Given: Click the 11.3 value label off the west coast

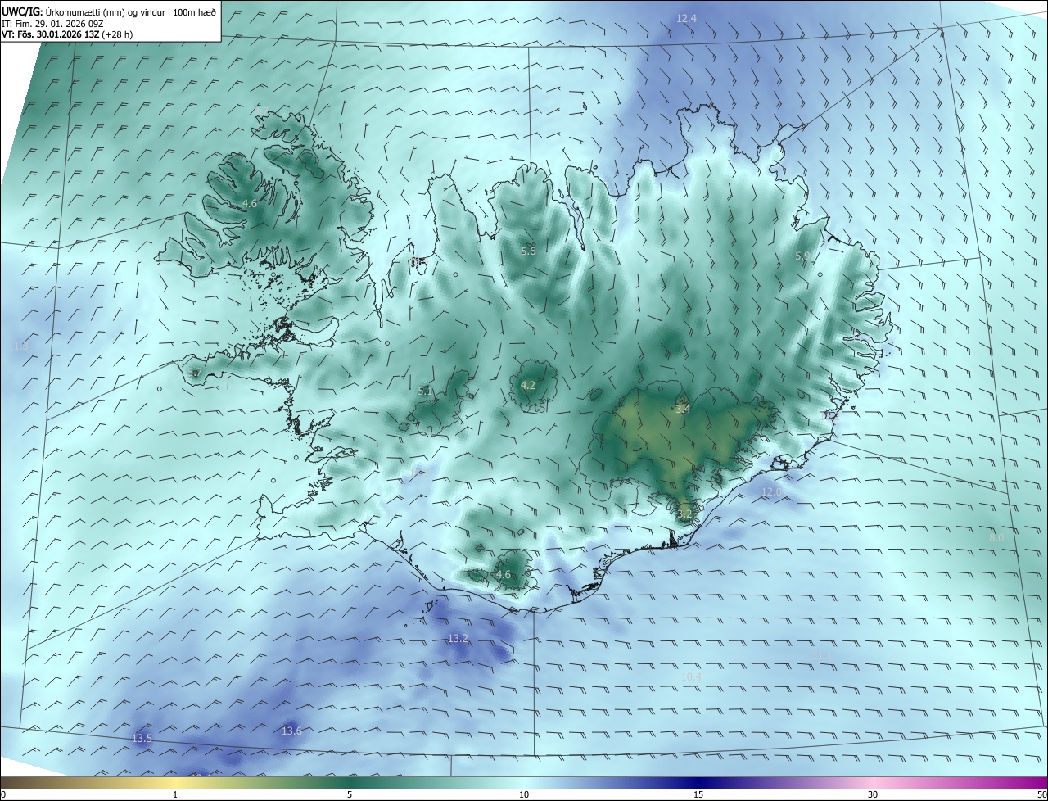Looking at the screenshot, I should tap(19, 346).
